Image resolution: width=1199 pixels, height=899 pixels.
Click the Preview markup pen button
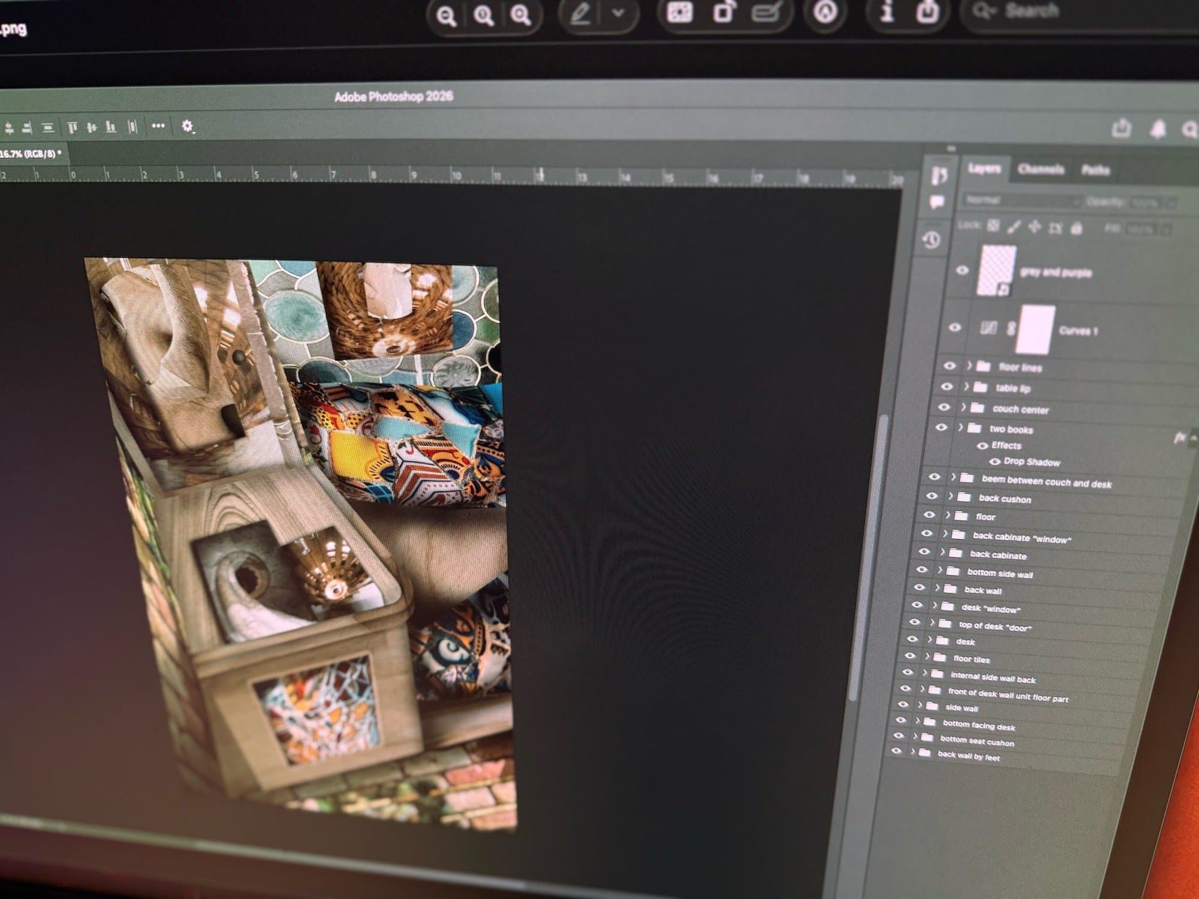pos(580,14)
